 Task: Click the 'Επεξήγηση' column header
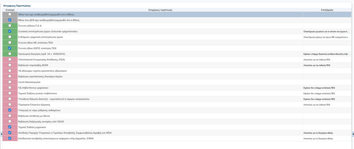327,10
